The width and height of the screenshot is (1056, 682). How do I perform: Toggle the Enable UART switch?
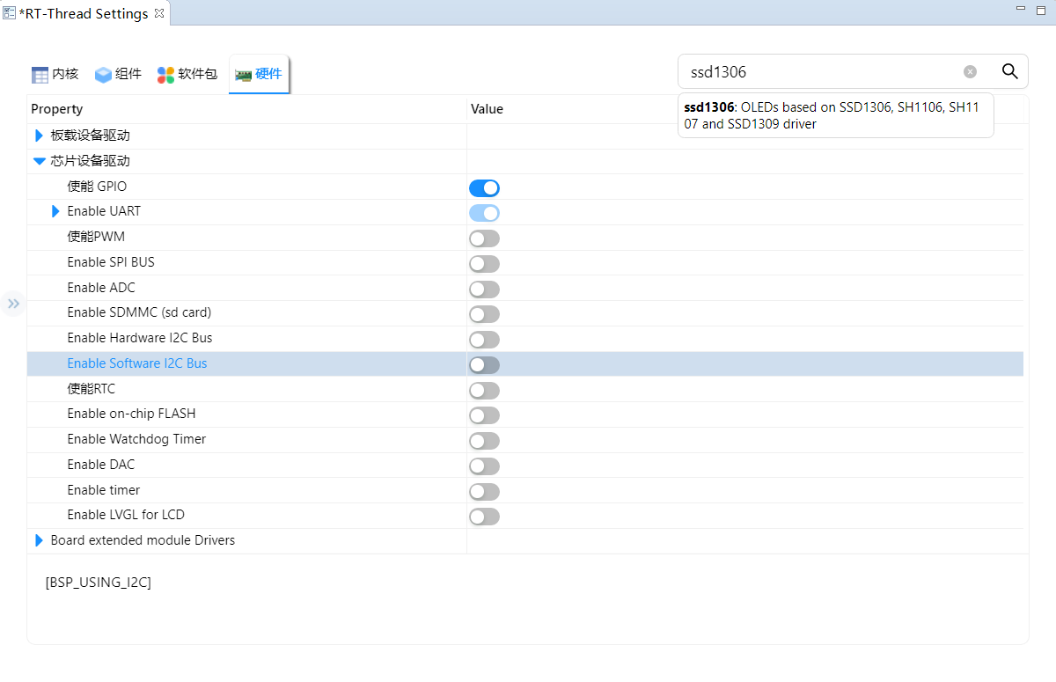pos(484,213)
